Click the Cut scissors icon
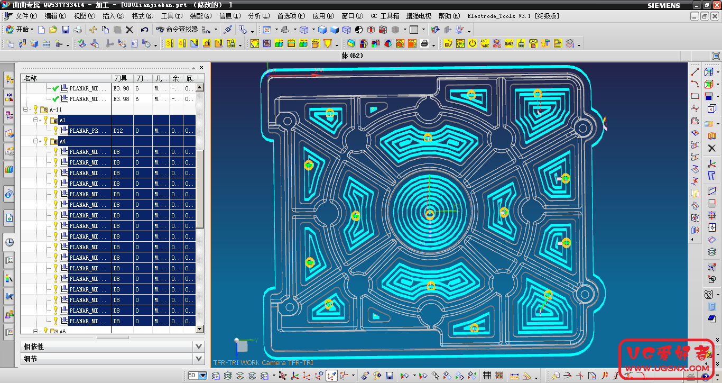This screenshot has width=722, height=383. click(93, 30)
